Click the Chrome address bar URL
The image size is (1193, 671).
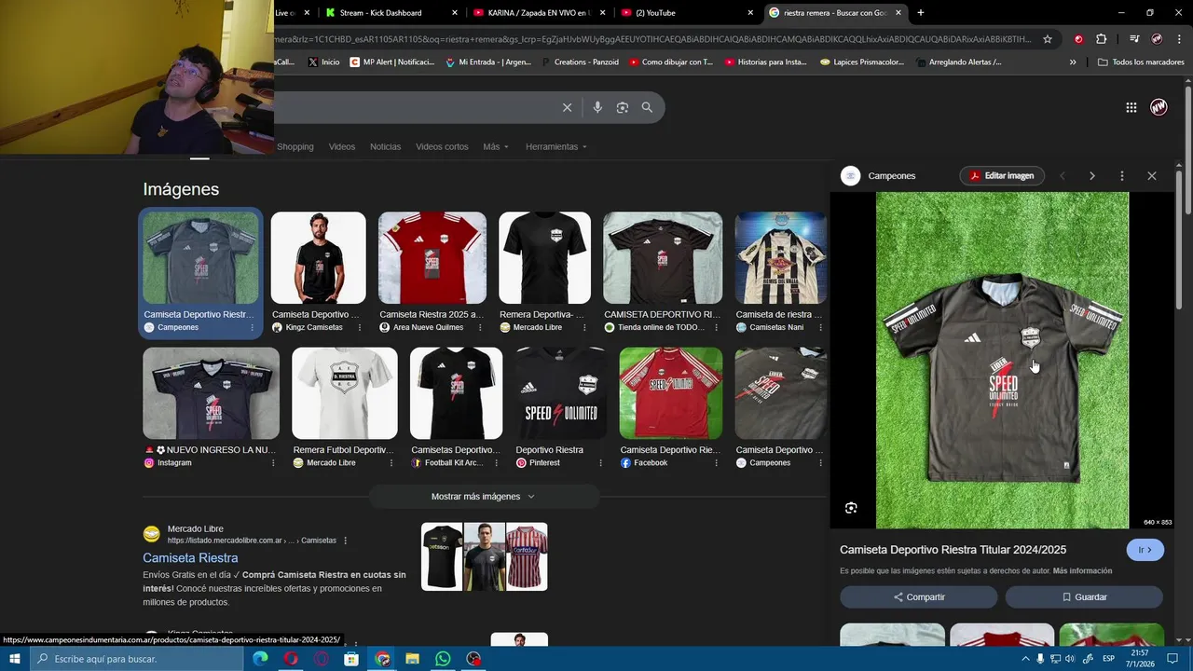tap(652, 39)
